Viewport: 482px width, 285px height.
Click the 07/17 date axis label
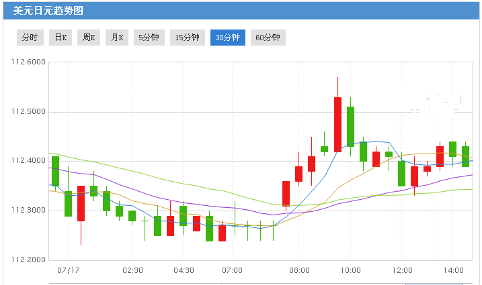tap(68, 270)
